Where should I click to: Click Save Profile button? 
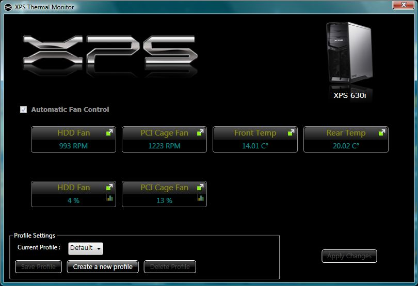[38, 266]
